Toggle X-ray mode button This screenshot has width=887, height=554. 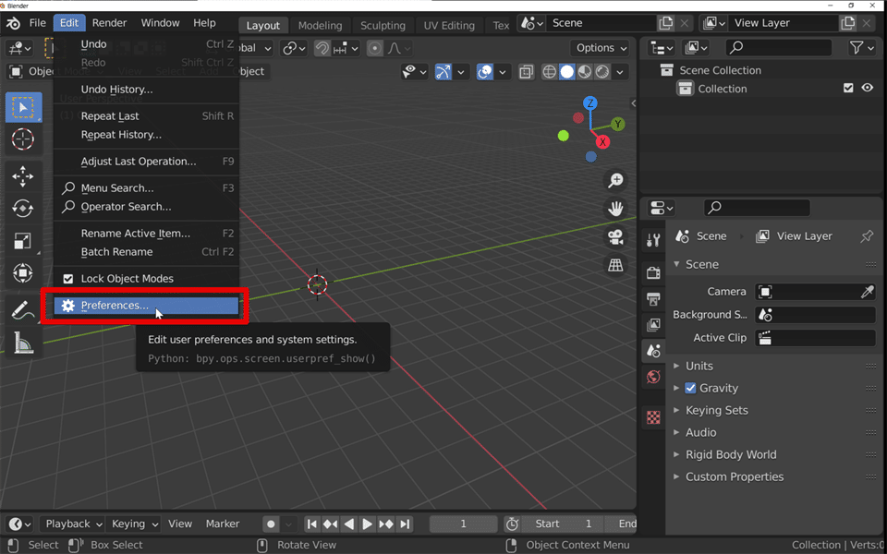pos(526,72)
